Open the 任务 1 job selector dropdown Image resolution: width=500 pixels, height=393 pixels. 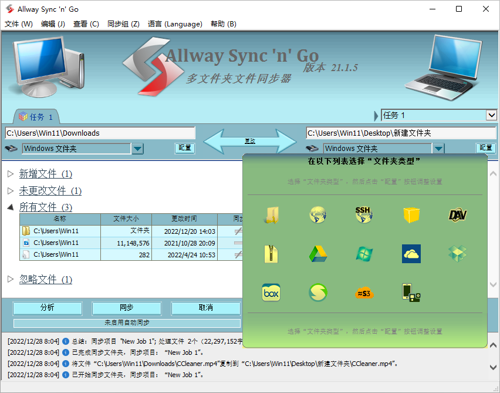491,115
